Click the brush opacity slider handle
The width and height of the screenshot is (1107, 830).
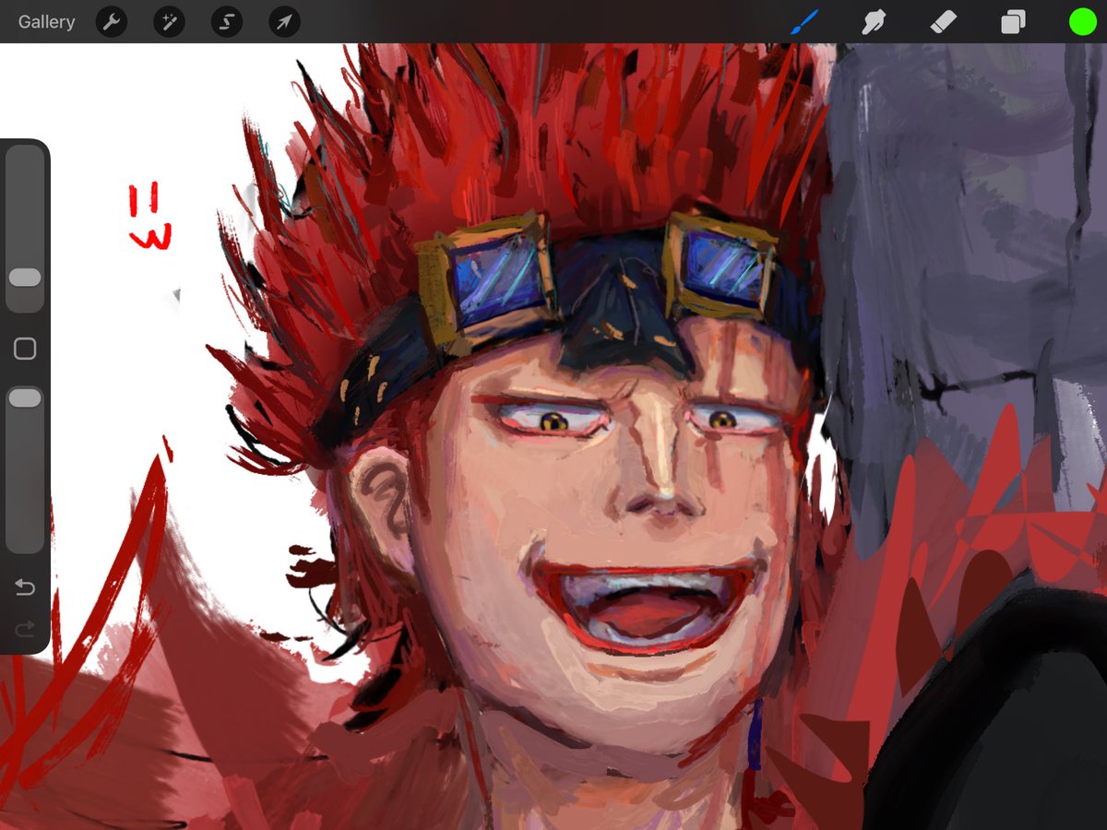point(25,398)
